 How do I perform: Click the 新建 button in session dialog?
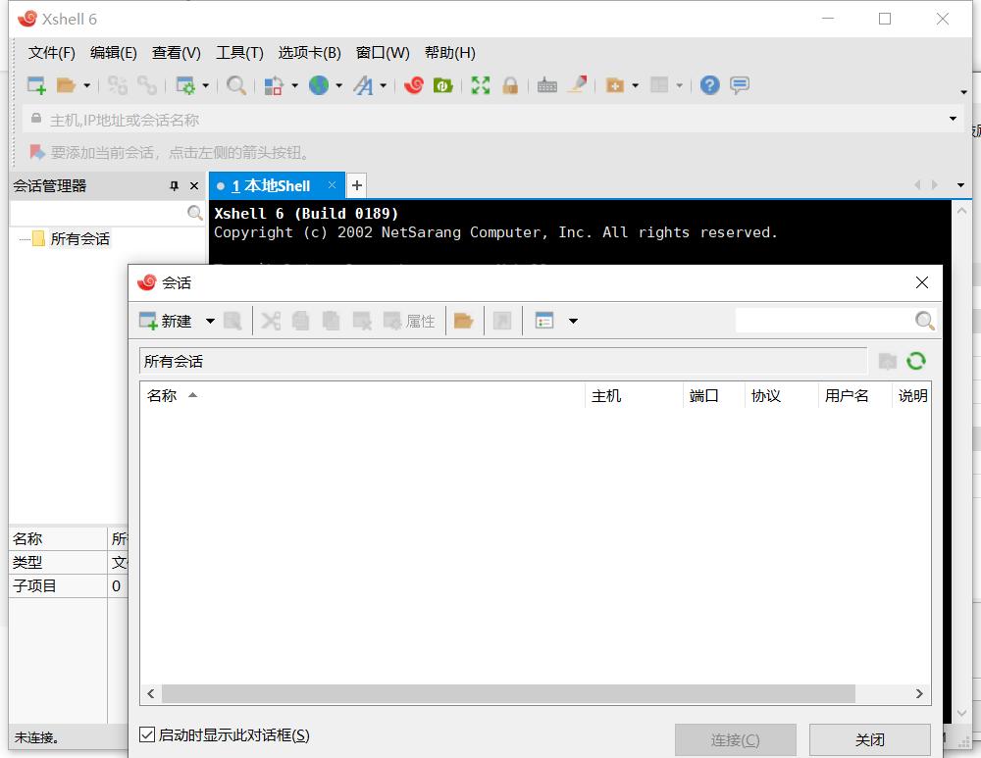pyautogui.click(x=166, y=321)
